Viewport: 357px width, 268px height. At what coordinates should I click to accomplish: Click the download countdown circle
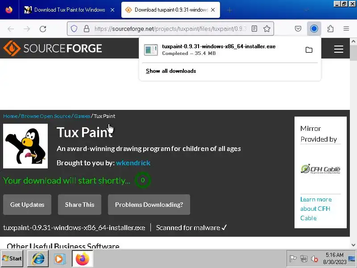point(143,180)
